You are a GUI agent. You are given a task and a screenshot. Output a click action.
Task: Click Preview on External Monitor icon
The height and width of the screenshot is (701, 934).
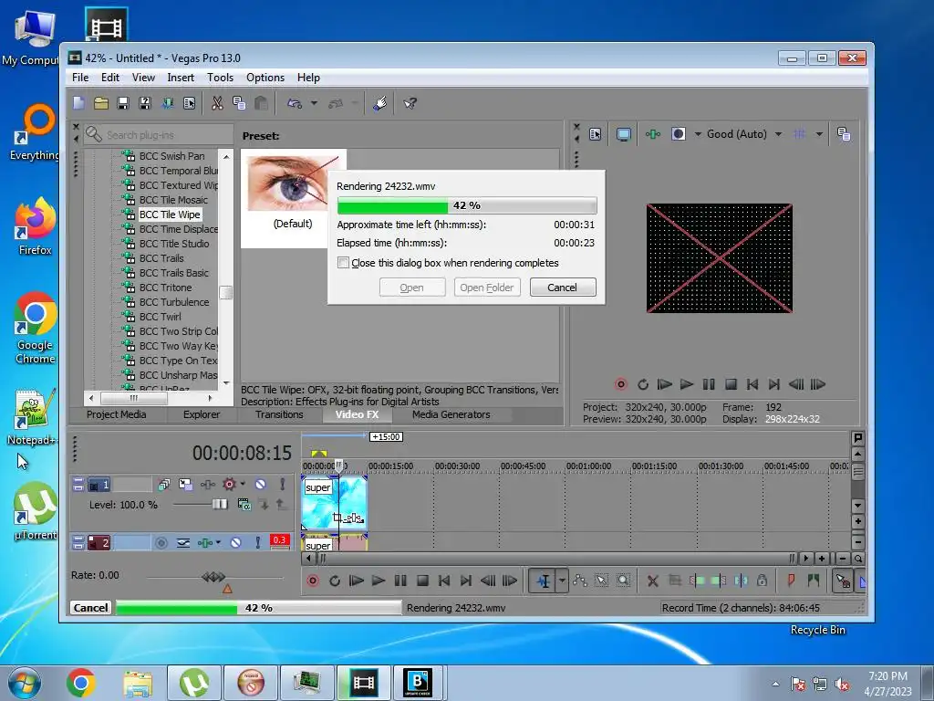pos(624,134)
